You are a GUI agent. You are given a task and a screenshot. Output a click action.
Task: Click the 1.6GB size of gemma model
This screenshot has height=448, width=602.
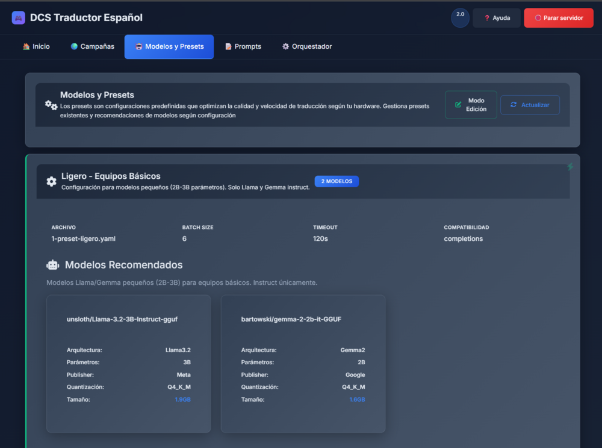pyautogui.click(x=357, y=400)
